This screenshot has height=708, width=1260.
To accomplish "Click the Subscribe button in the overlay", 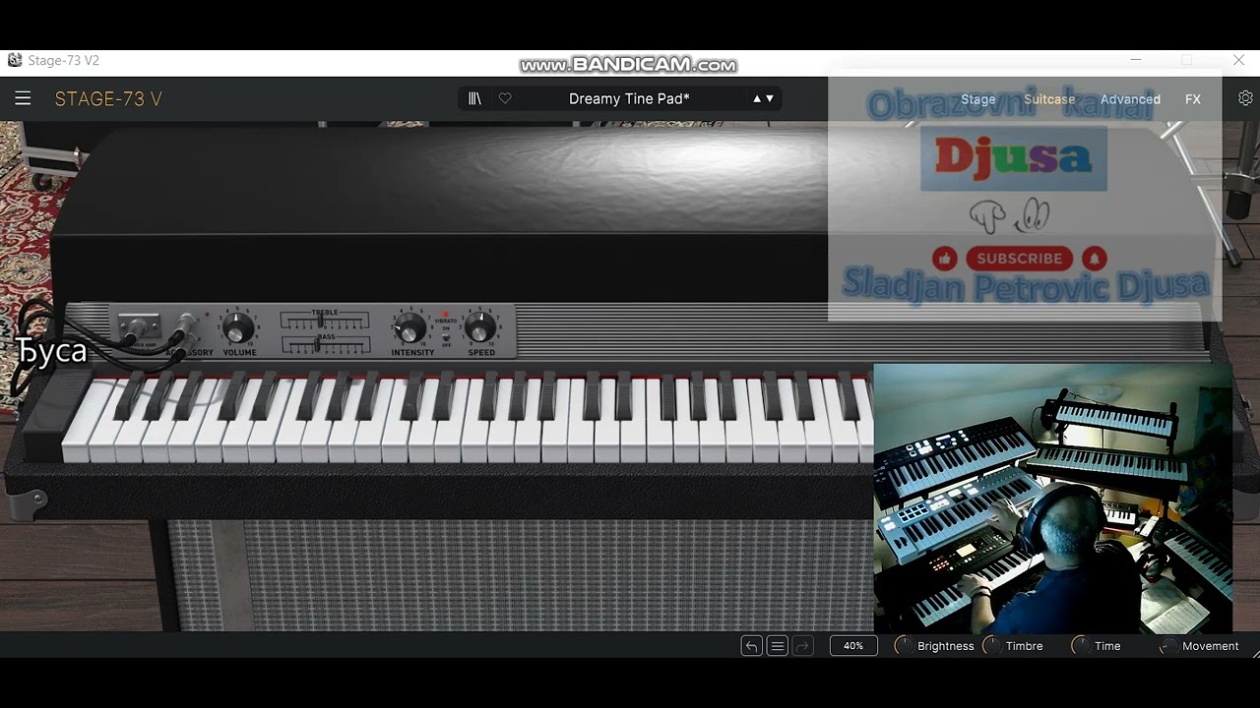I will [x=1019, y=259].
